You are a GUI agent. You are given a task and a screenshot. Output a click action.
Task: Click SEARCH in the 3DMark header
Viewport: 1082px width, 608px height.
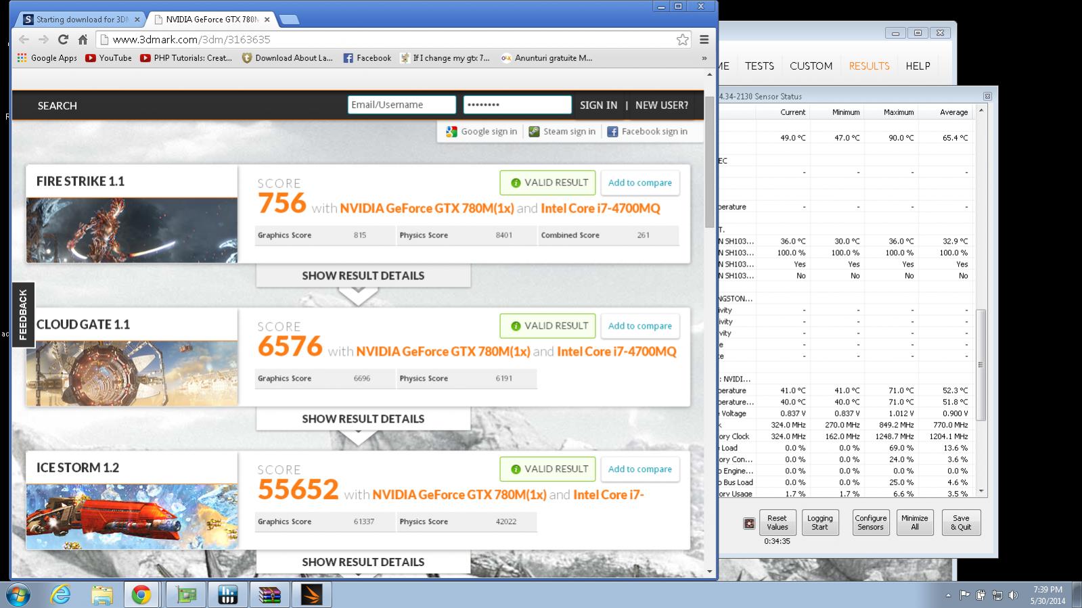pyautogui.click(x=58, y=106)
